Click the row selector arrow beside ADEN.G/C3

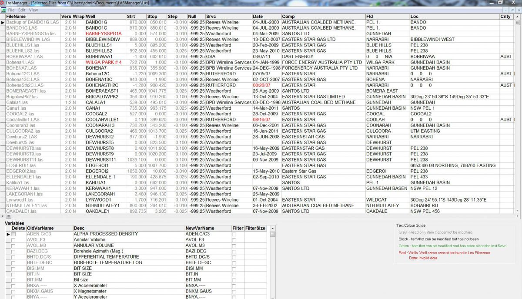[8, 234]
